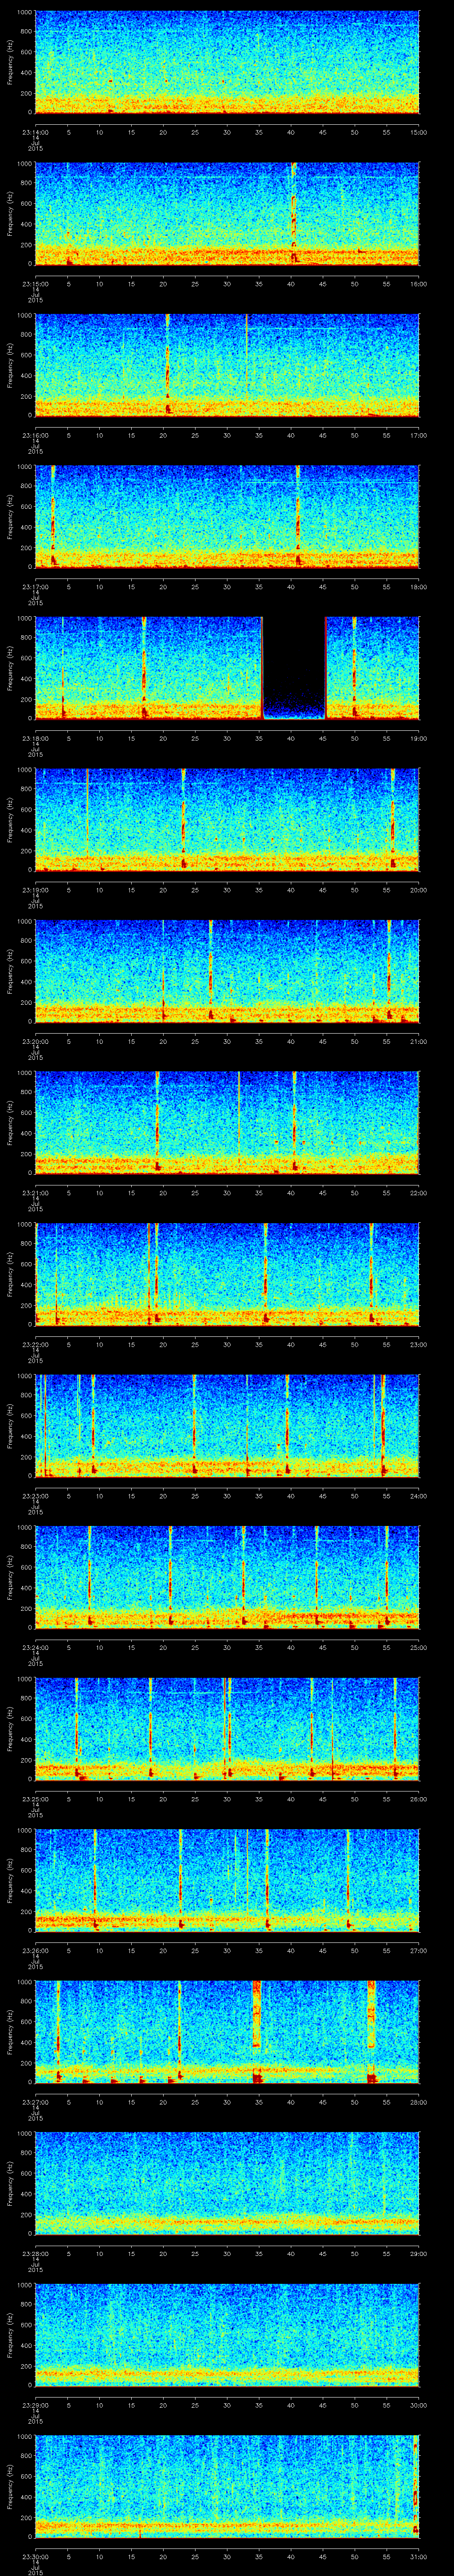454x2576 pixels.
Task: Click the 28:00 end time label
Action: point(418,2101)
